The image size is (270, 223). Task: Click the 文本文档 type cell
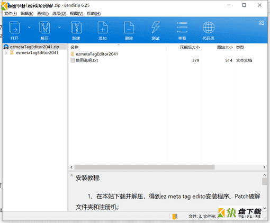click(244, 60)
